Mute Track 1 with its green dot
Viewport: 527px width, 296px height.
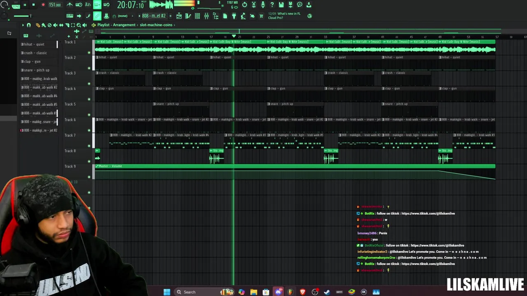[89, 52]
